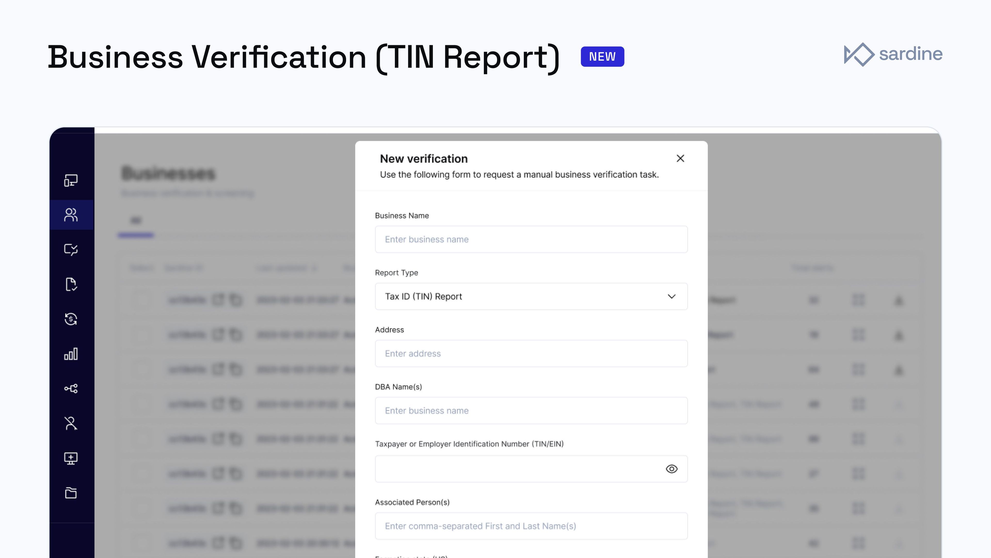Screen dimensions: 991x558
Task: Toggle TIN/EIN visibility with the eye icon
Action: click(671, 469)
